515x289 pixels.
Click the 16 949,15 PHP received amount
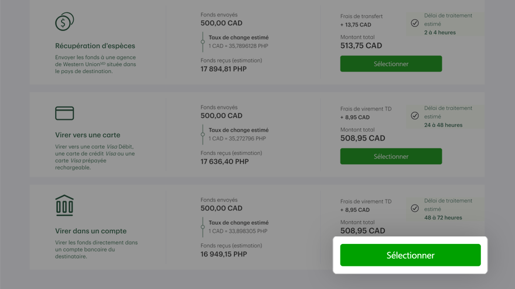(224, 254)
